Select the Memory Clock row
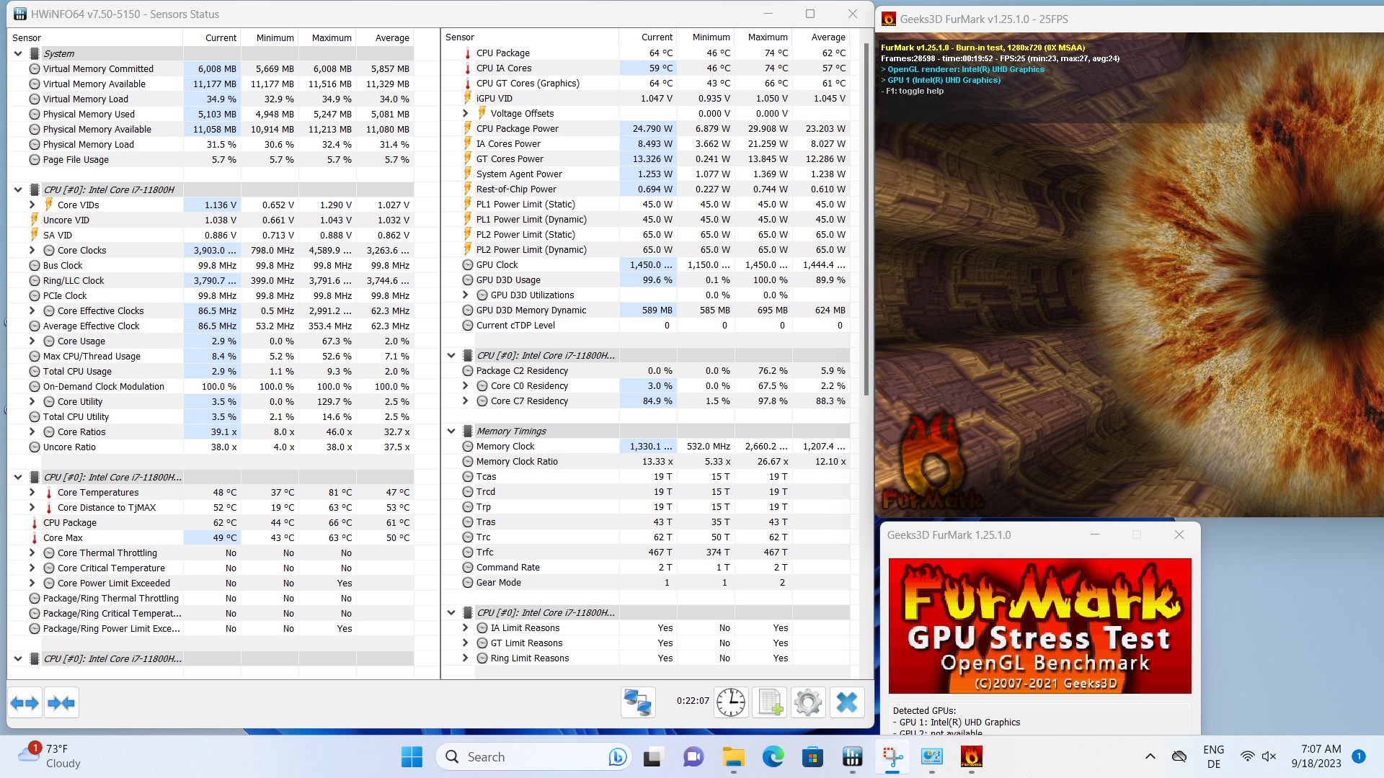 click(x=646, y=446)
